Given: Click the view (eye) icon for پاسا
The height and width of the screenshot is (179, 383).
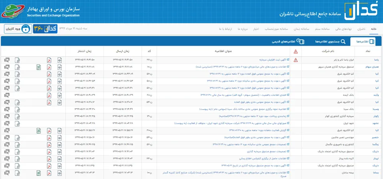Looking at the screenshot, I should [60, 60].
